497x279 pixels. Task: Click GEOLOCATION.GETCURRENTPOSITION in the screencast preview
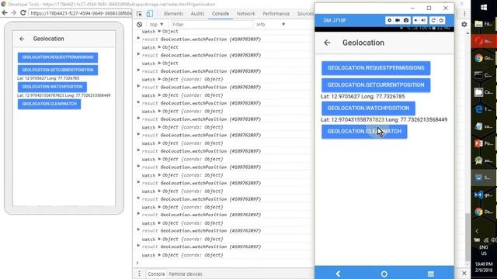pos(57,70)
